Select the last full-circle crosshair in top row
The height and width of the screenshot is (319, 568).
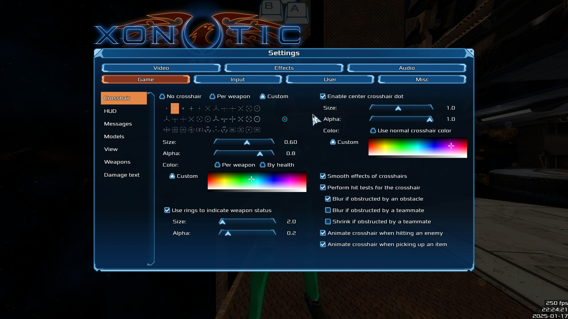[257, 108]
